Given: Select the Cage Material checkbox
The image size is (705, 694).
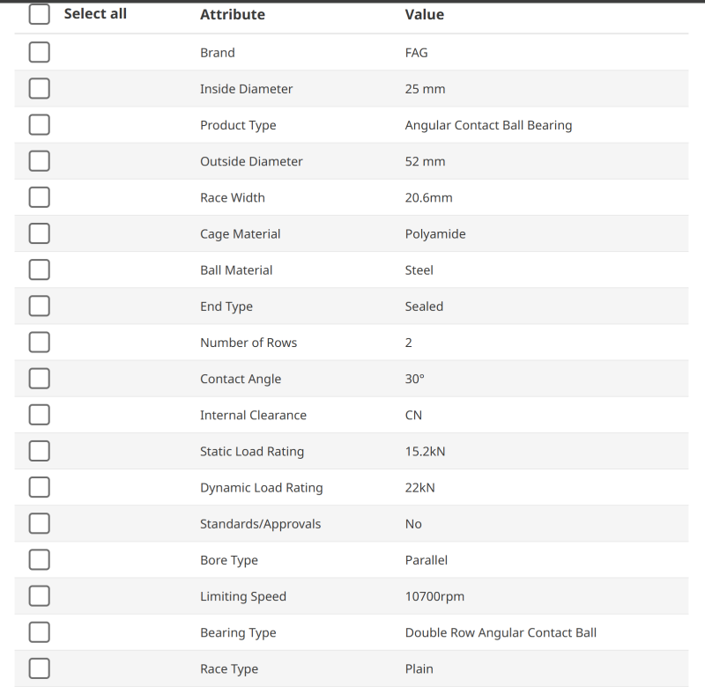Looking at the screenshot, I should point(39,233).
